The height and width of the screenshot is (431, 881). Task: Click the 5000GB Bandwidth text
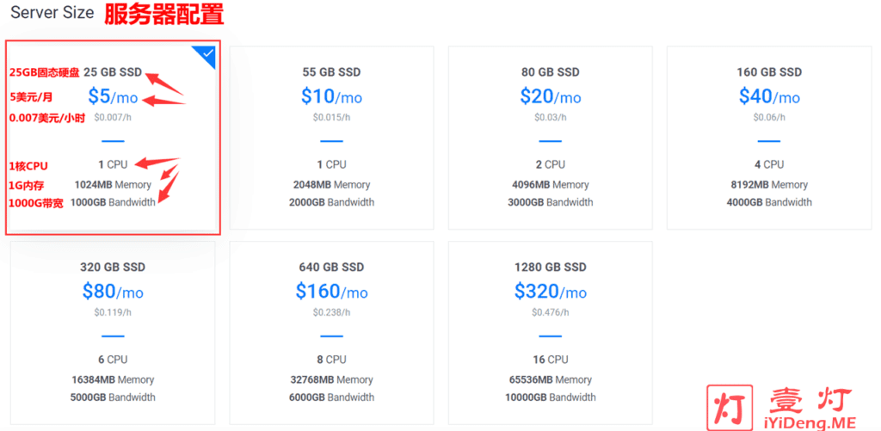pos(113,397)
